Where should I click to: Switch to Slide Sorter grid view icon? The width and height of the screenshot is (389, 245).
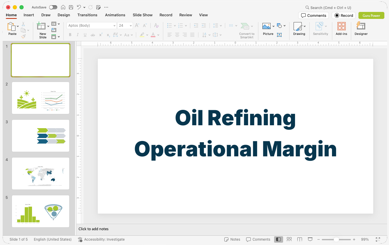[289, 239]
